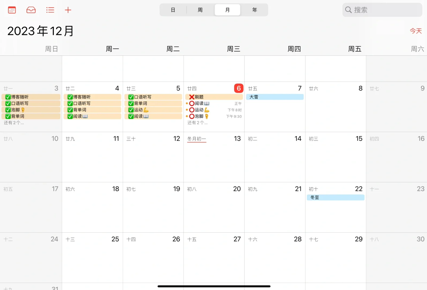Select December 23 day cell

click(x=397, y=207)
